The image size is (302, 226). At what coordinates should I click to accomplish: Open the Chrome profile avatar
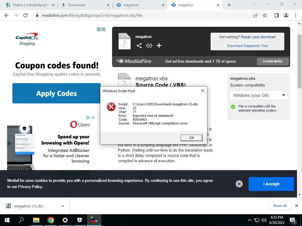click(x=286, y=15)
